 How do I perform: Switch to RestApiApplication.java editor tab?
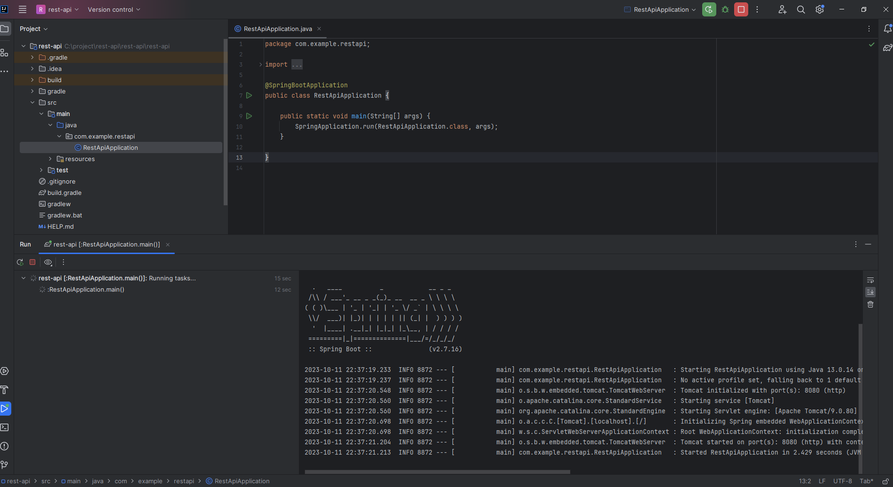coord(278,29)
